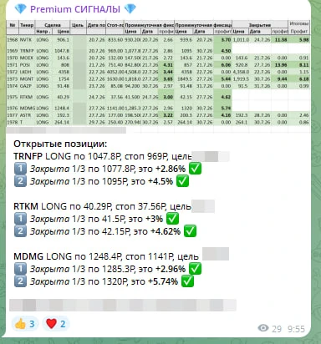Click the ASTR row in the table
321x344 pixels.
coord(158,115)
